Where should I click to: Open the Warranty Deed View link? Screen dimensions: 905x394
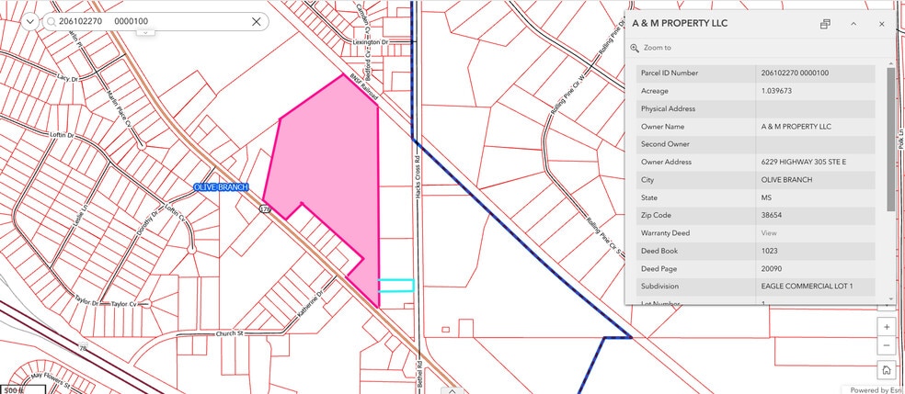[x=769, y=233]
